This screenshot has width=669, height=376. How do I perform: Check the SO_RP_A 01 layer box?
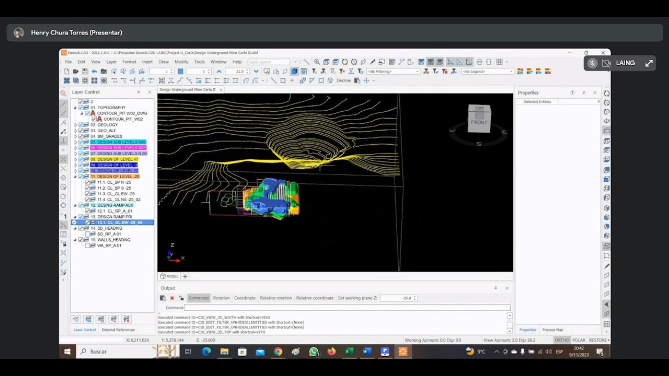pyautogui.click(x=88, y=234)
